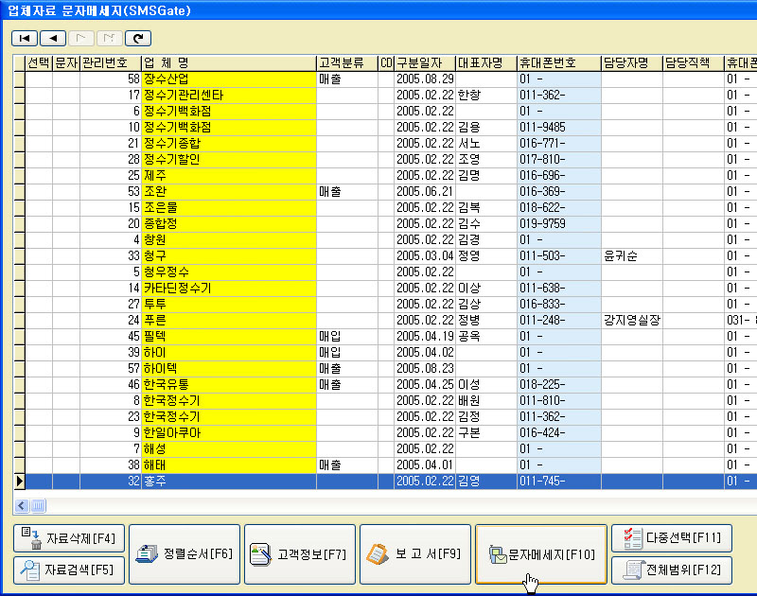Select the 한국유통 company cell

(x=229, y=385)
